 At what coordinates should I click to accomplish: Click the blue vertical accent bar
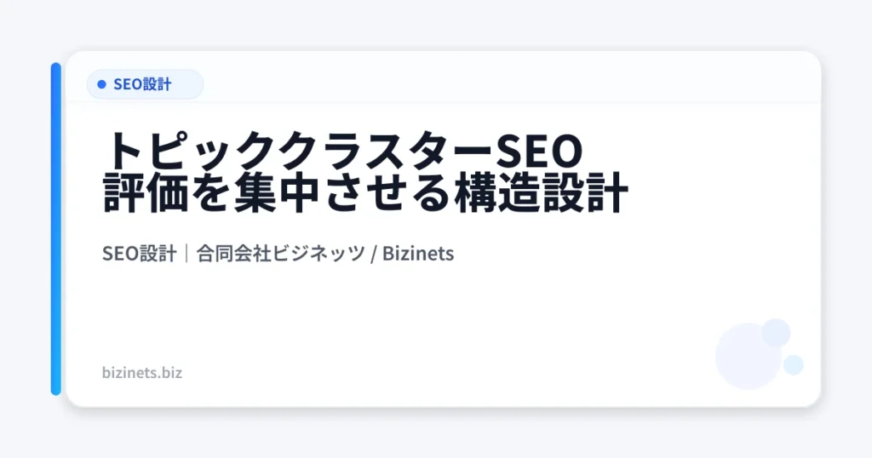pos(56,228)
